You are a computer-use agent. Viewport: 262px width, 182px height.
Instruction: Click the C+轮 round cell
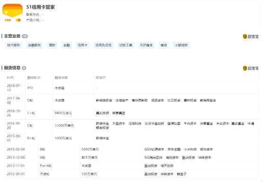(x=31, y=113)
